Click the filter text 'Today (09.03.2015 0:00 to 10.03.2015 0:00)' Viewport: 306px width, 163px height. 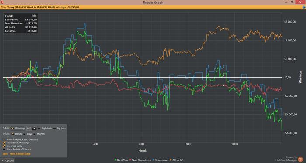31,7
